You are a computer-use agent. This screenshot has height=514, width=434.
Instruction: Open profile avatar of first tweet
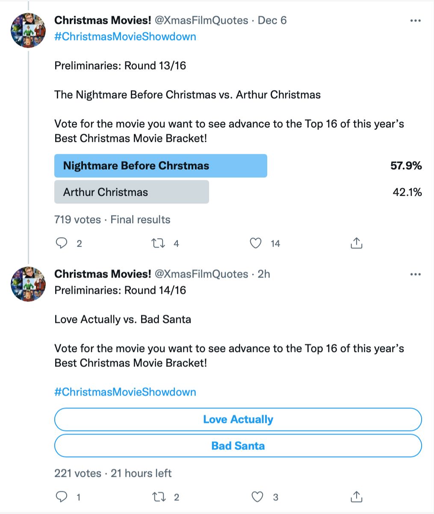coord(28,30)
